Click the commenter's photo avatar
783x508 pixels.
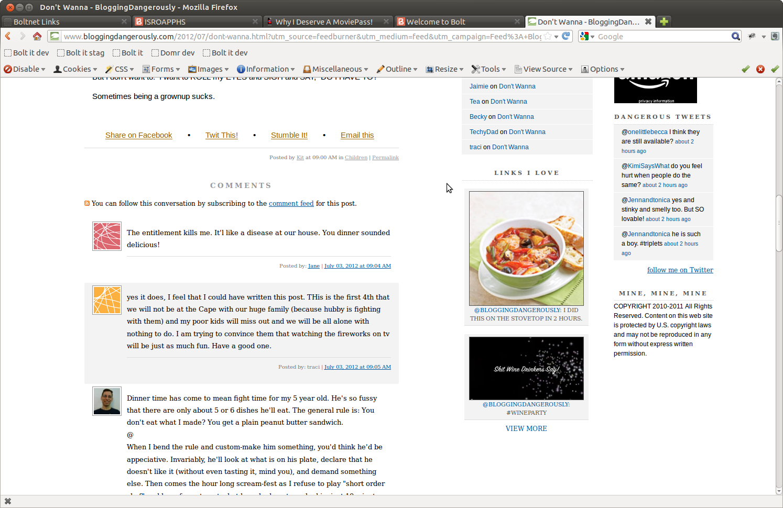(x=107, y=401)
